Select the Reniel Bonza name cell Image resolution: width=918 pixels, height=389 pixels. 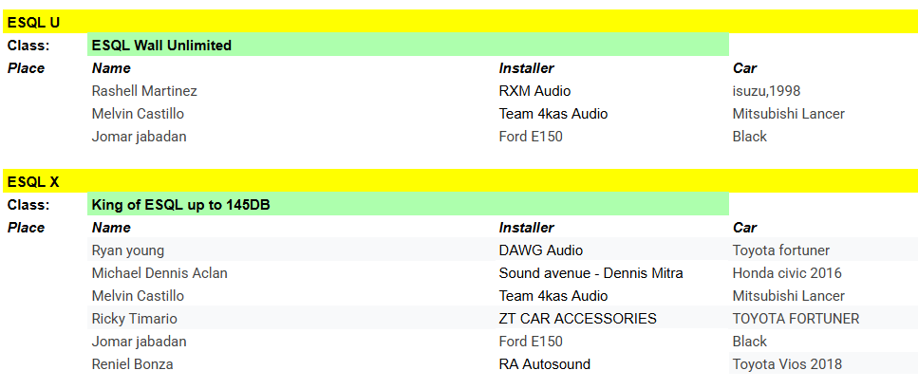132,364
